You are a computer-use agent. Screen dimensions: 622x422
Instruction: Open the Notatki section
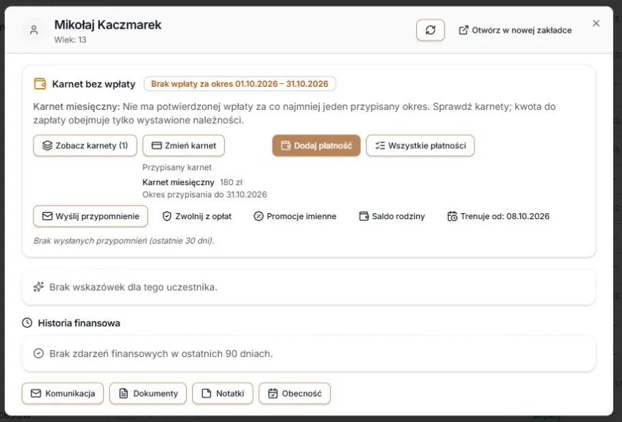pyautogui.click(x=223, y=393)
